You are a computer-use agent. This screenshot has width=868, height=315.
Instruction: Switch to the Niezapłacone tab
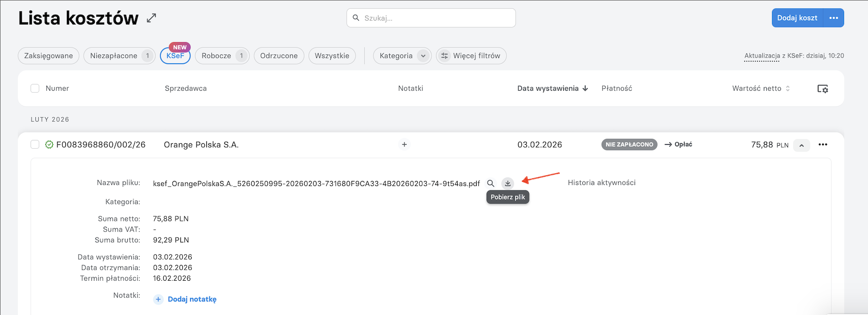[119, 56]
